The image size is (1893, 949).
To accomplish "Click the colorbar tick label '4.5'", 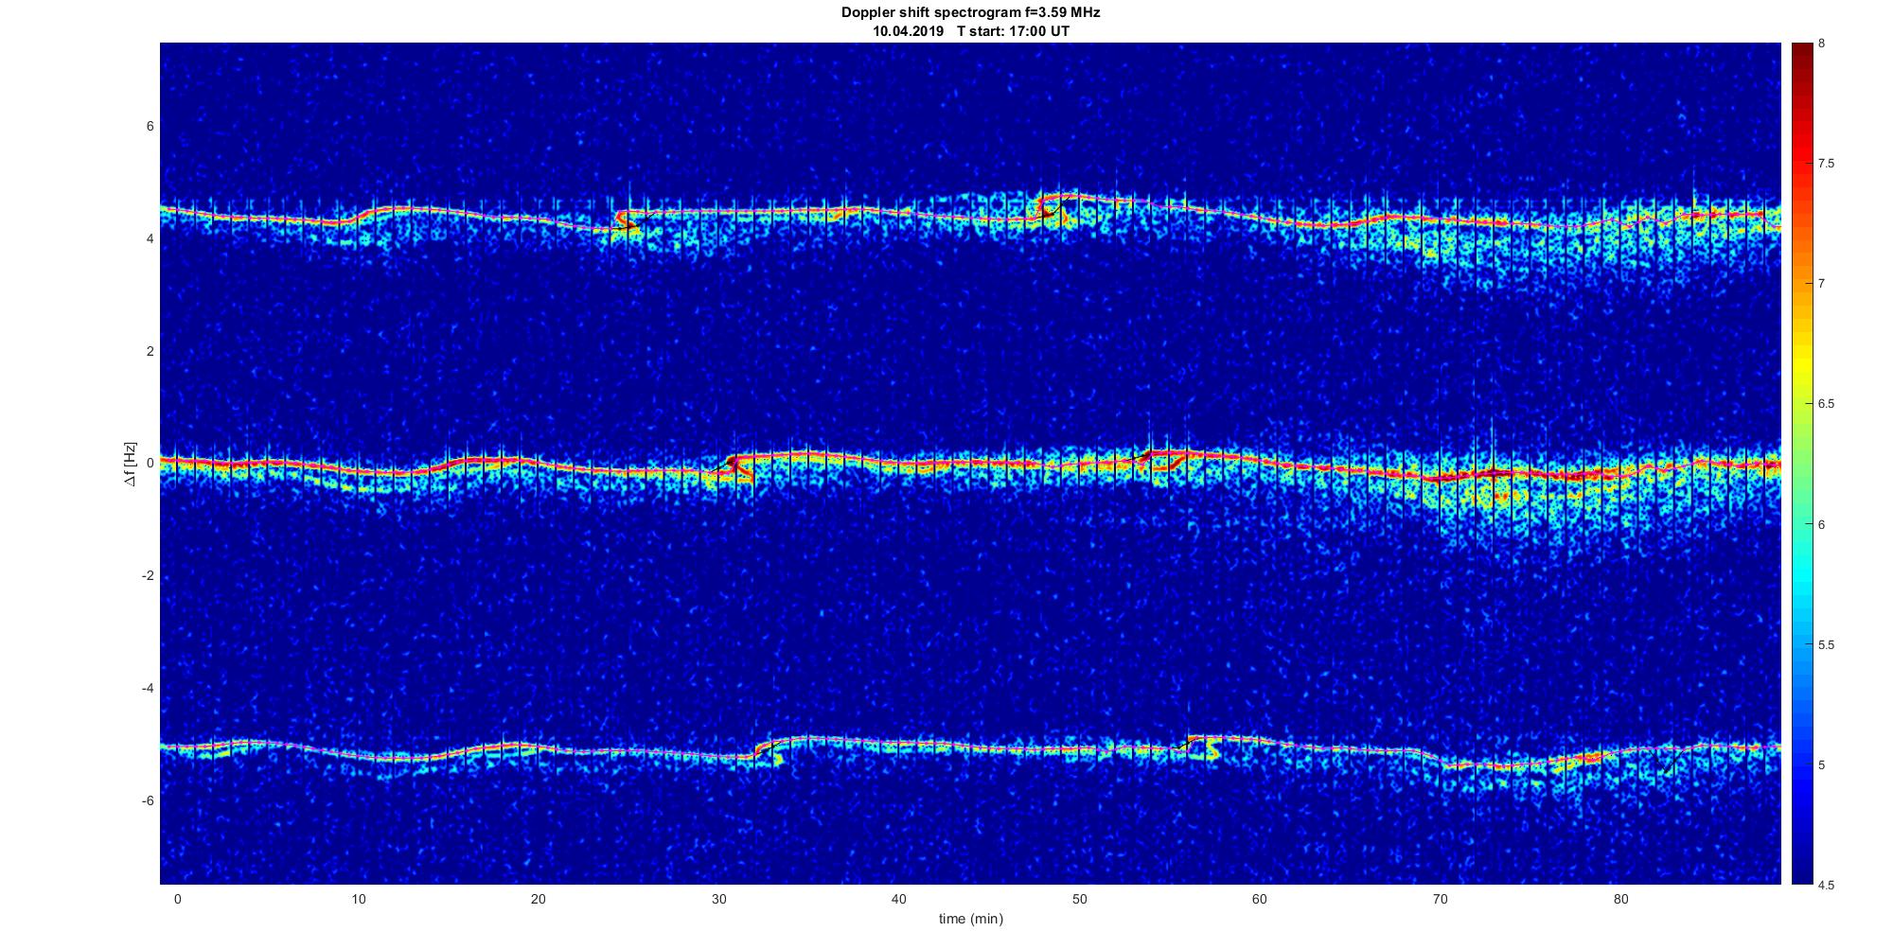I will (1827, 886).
